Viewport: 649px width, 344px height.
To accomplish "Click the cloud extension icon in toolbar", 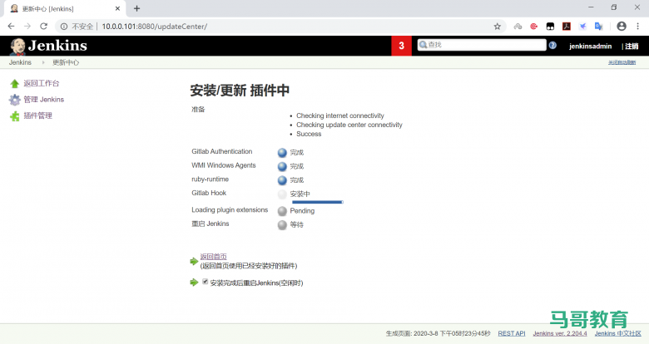I will coord(518,27).
